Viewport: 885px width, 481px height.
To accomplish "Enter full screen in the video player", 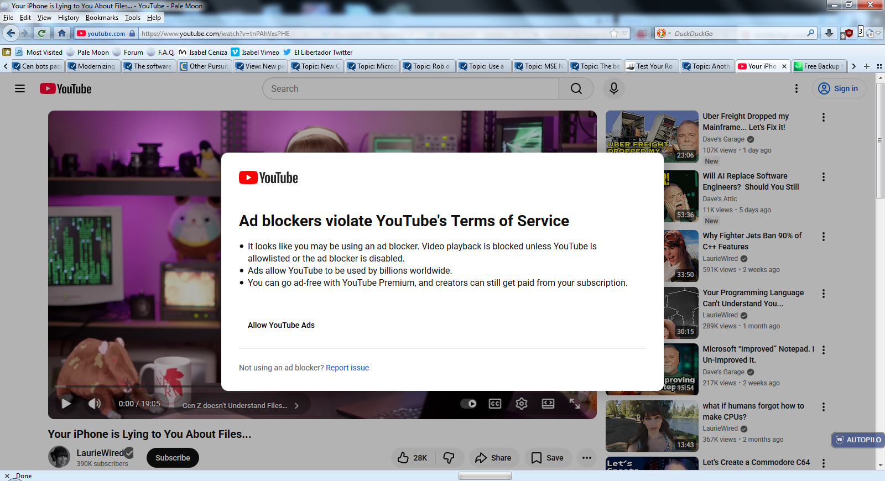I will pos(575,404).
